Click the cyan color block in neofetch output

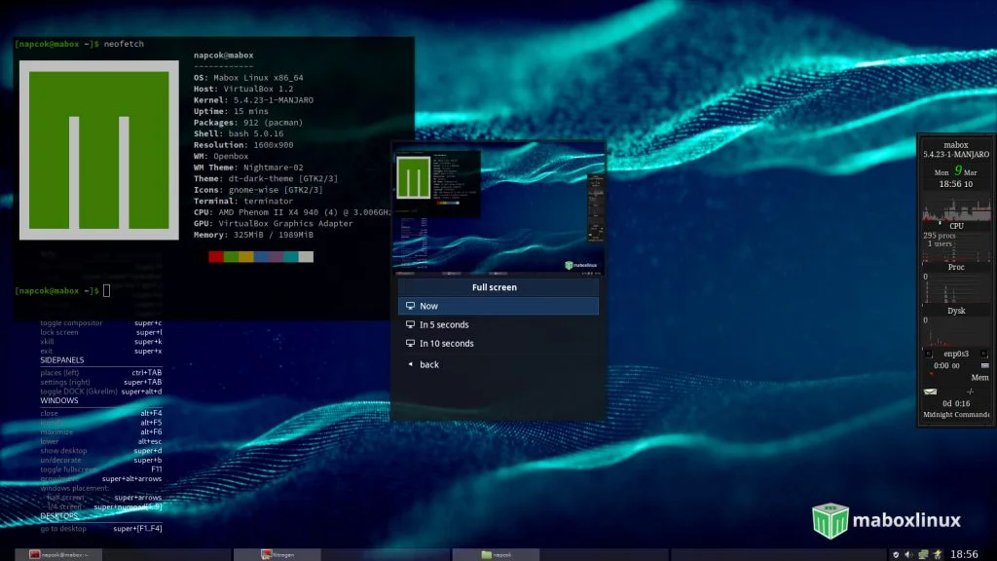pyautogui.click(x=291, y=257)
